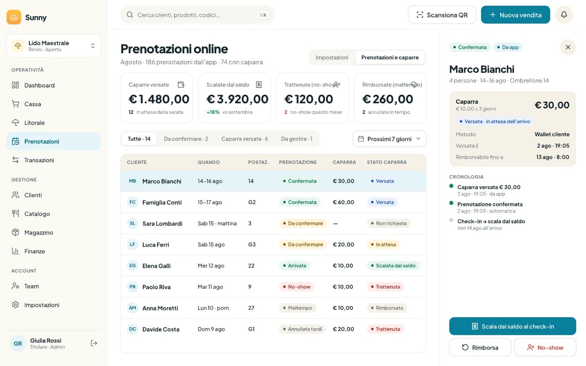Image resolution: width=586 pixels, height=366 pixels.
Task: Click the Scansiona QR button
Action: [442, 15]
